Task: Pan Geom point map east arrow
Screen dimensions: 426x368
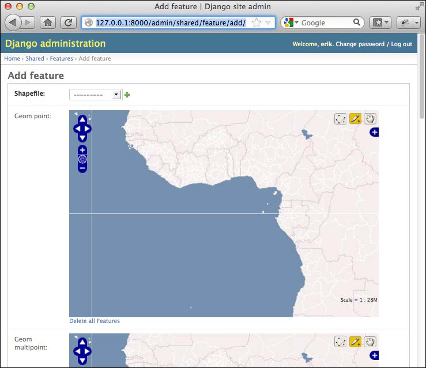Action: click(x=87, y=129)
